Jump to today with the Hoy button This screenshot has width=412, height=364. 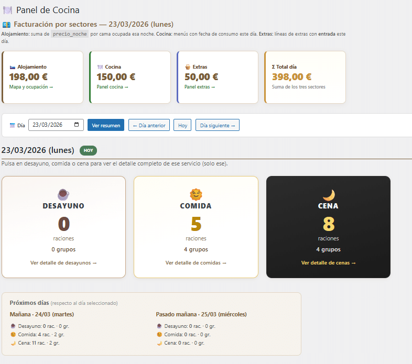(x=182, y=125)
